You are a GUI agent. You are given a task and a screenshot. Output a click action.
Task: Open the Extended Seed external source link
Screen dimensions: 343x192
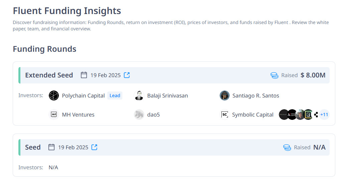127,75
